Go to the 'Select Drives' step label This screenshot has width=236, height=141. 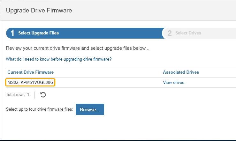[188, 33]
